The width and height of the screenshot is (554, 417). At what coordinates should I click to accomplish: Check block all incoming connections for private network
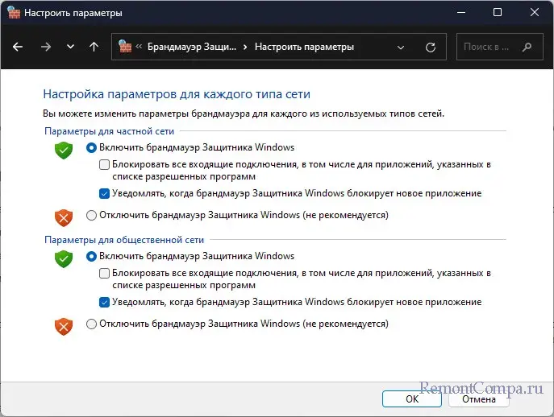(104, 164)
